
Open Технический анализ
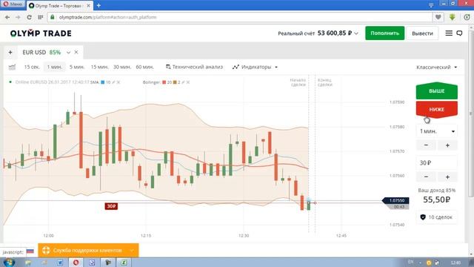[x=194, y=67]
